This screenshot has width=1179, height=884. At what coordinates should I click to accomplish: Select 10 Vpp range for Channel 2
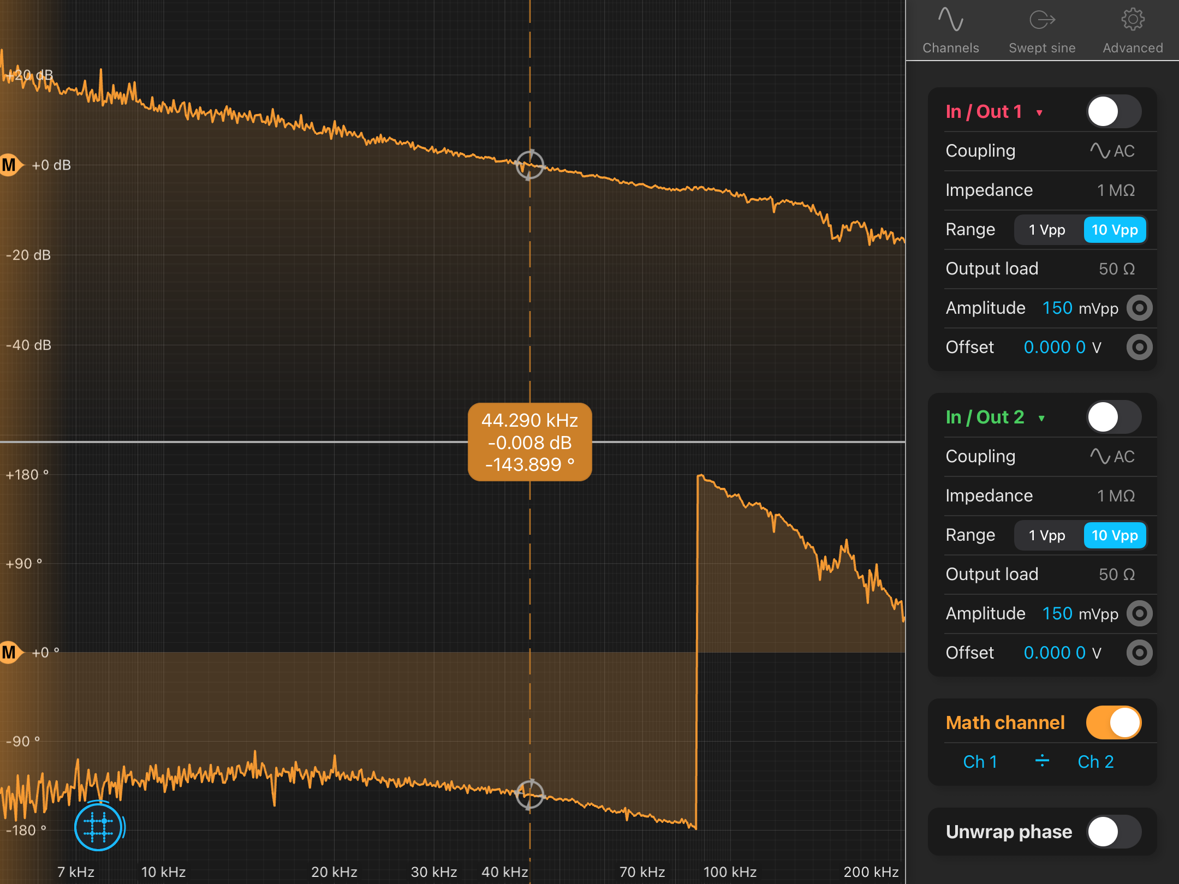[x=1115, y=535]
